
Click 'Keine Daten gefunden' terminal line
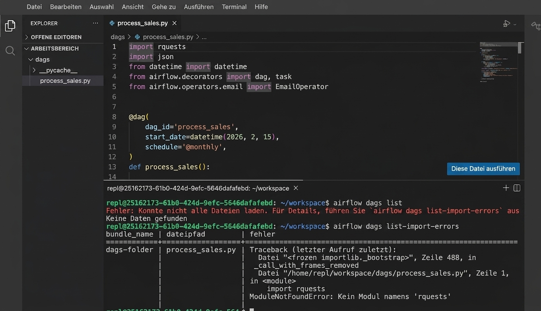147,219
